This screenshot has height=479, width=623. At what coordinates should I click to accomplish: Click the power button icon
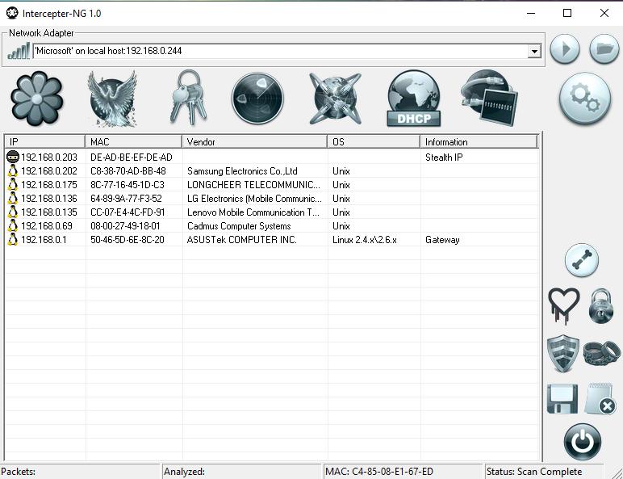583,442
